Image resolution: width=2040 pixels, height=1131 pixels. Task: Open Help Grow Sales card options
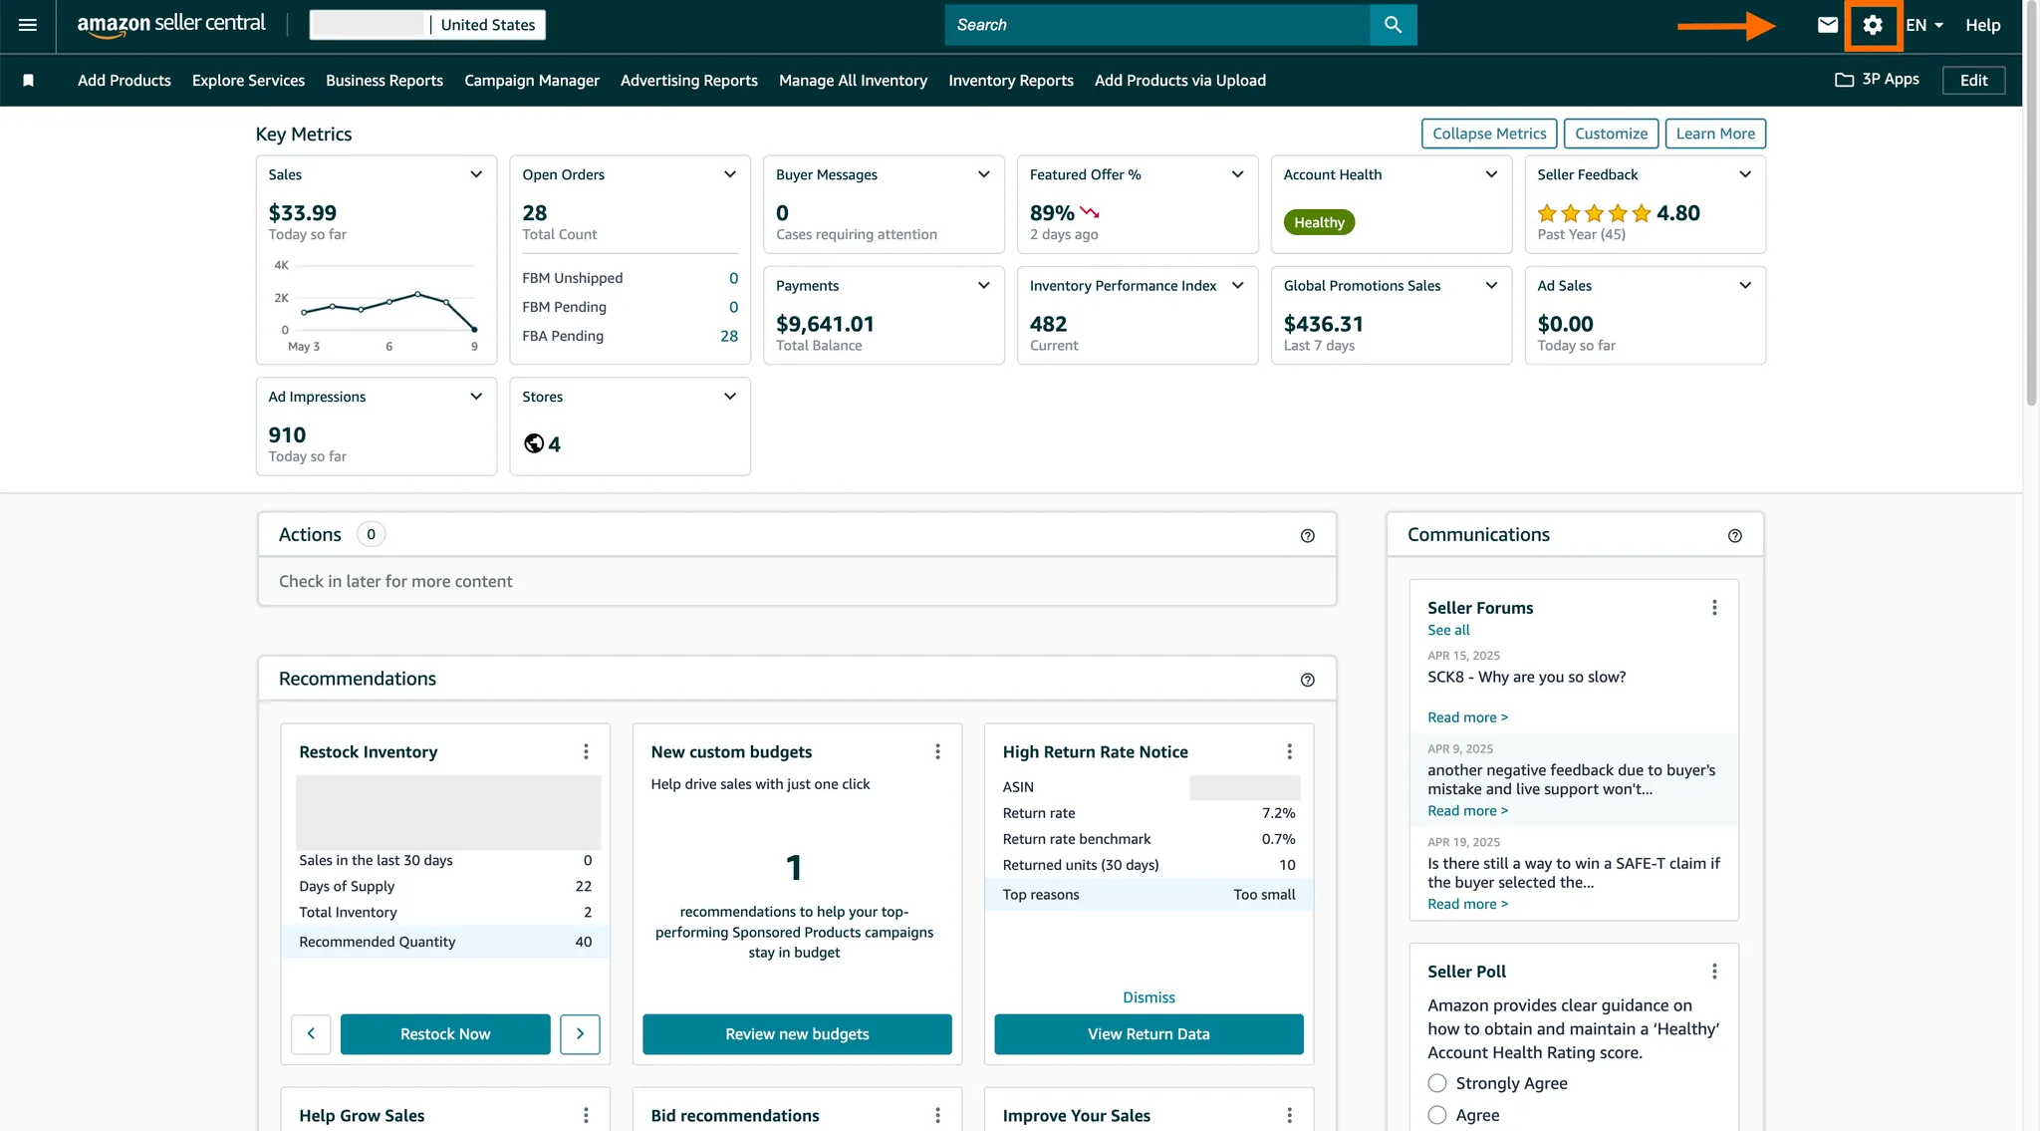click(x=586, y=1115)
